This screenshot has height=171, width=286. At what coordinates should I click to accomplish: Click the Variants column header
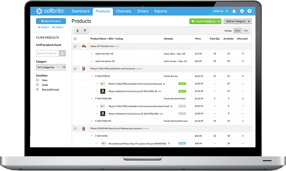pos(168,39)
